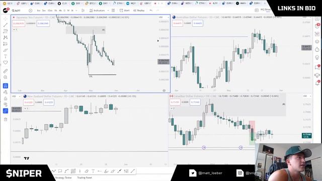The width and height of the screenshot is (322, 181).
Task: Toggle lock all drawing tools
Action: [6, 99]
